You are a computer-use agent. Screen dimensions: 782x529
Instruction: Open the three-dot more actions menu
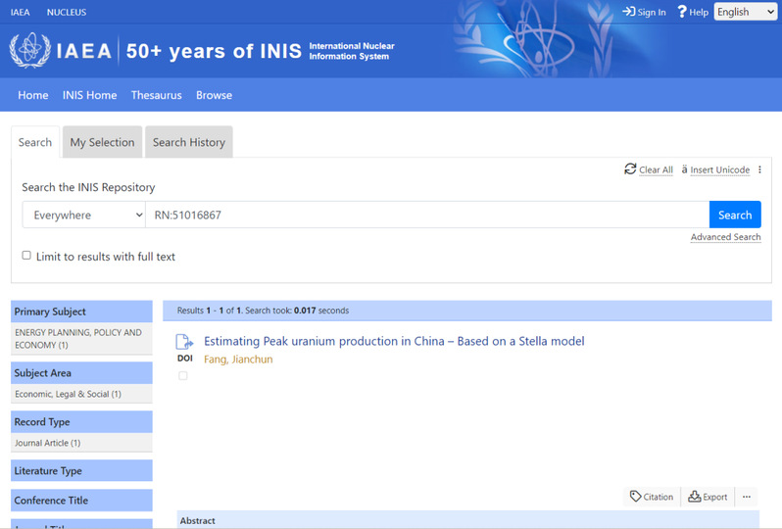point(747,497)
